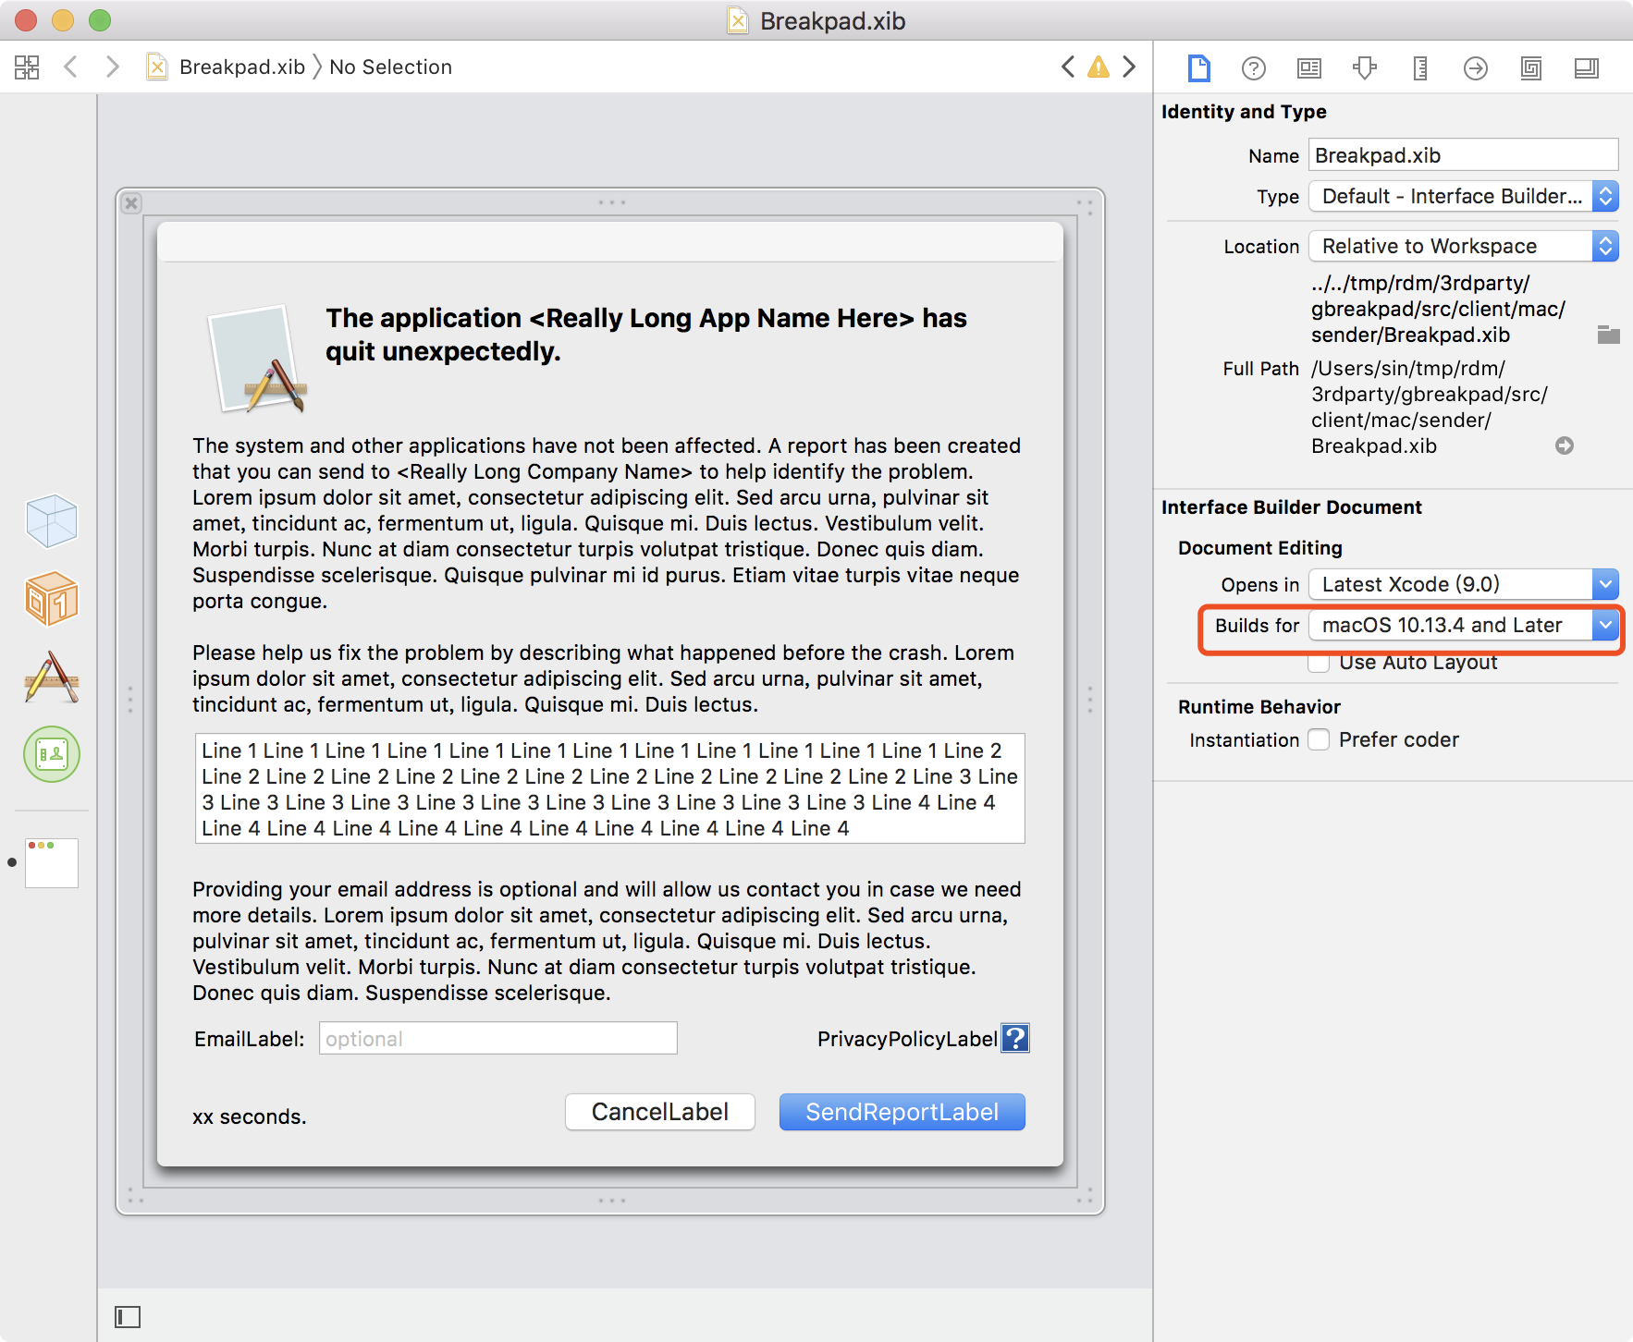
Task: Select the Application object icon
Action: pyautogui.click(x=52, y=677)
